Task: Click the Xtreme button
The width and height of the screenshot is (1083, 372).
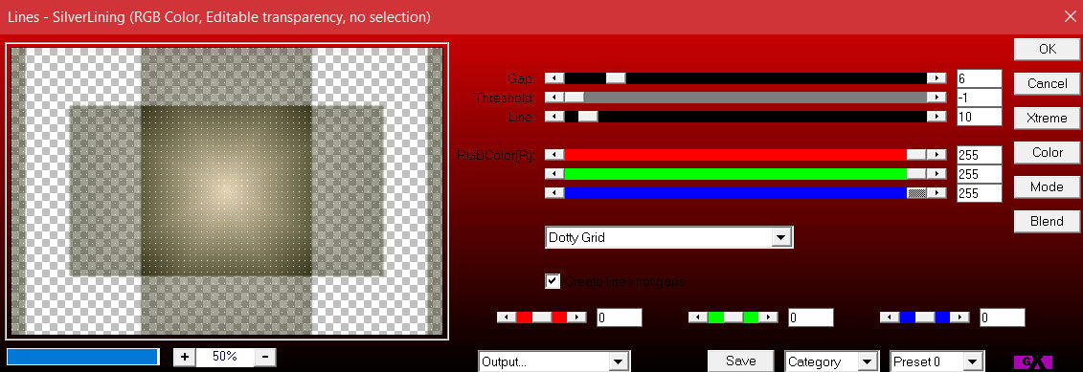Action: (x=1047, y=118)
